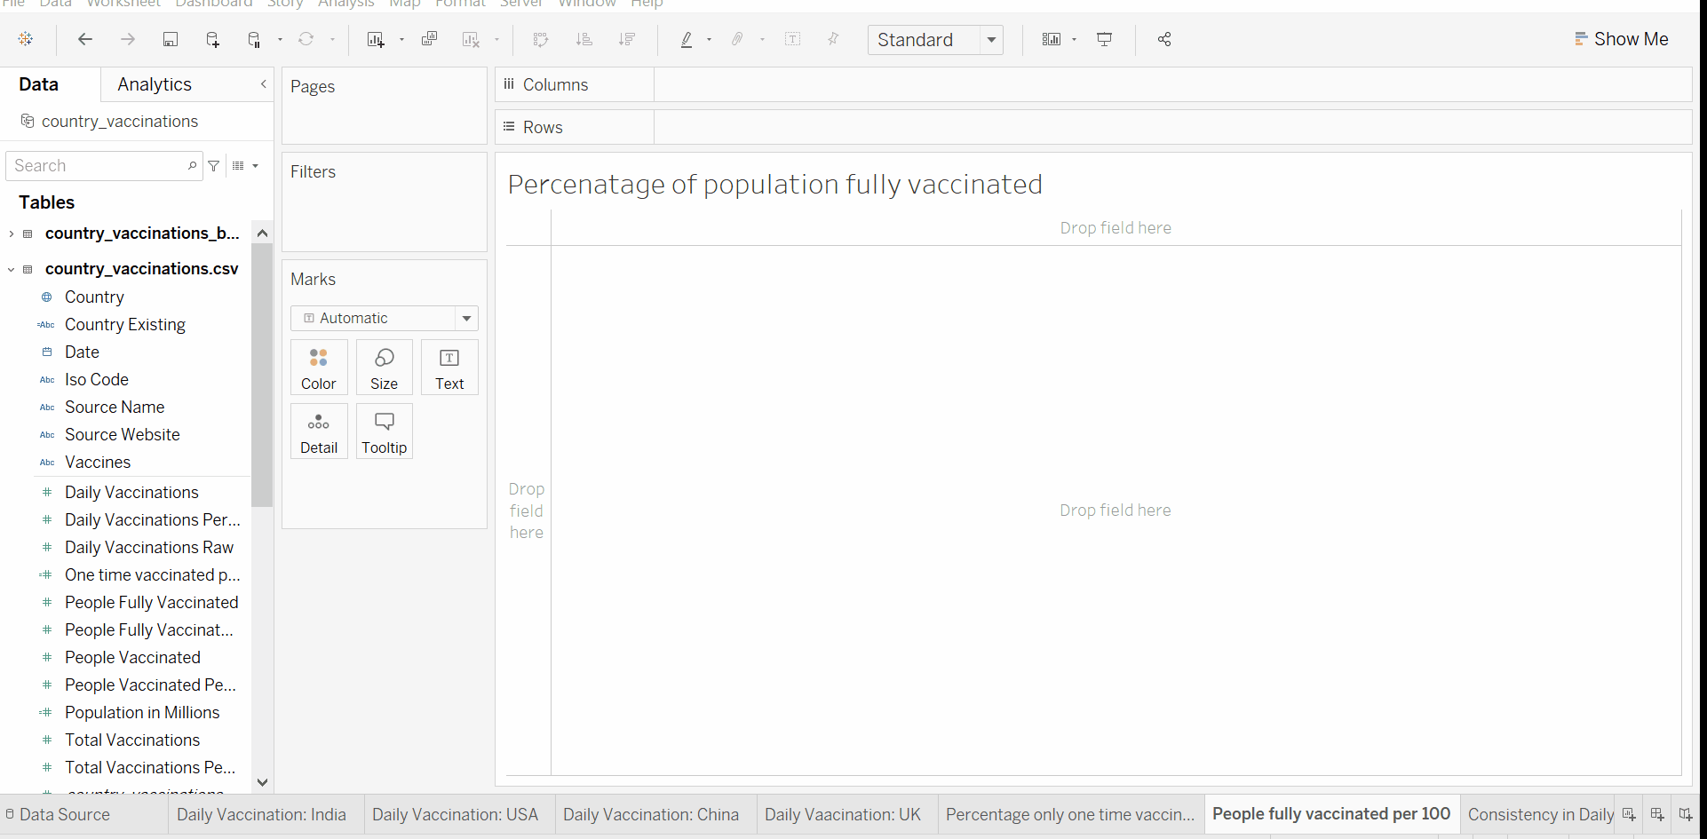Screen dimensions: 1707x839
Task: Click the New Worksheet toolbar icon
Action: (x=376, y=39)
